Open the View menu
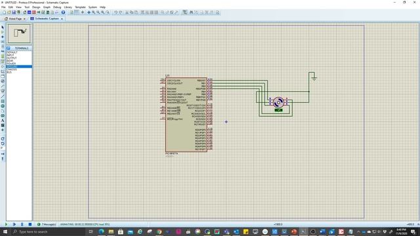 [x=19, y=7]
